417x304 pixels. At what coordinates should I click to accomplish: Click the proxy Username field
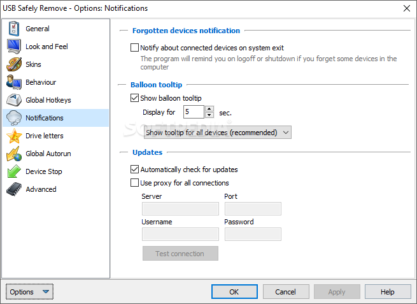180,235
